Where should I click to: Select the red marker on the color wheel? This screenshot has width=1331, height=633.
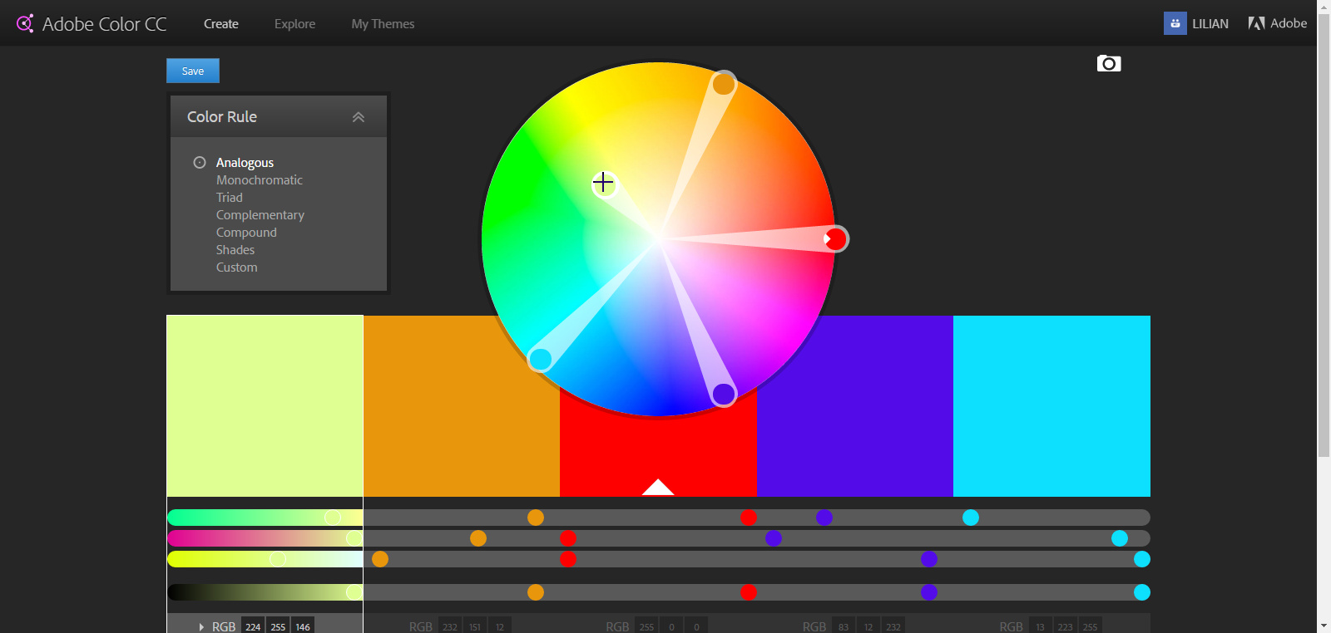point(836,239)
